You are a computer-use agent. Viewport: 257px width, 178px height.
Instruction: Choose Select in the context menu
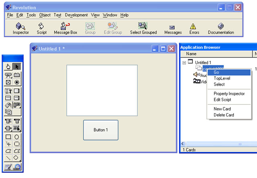pyautogui.click(x=229, y=84)
